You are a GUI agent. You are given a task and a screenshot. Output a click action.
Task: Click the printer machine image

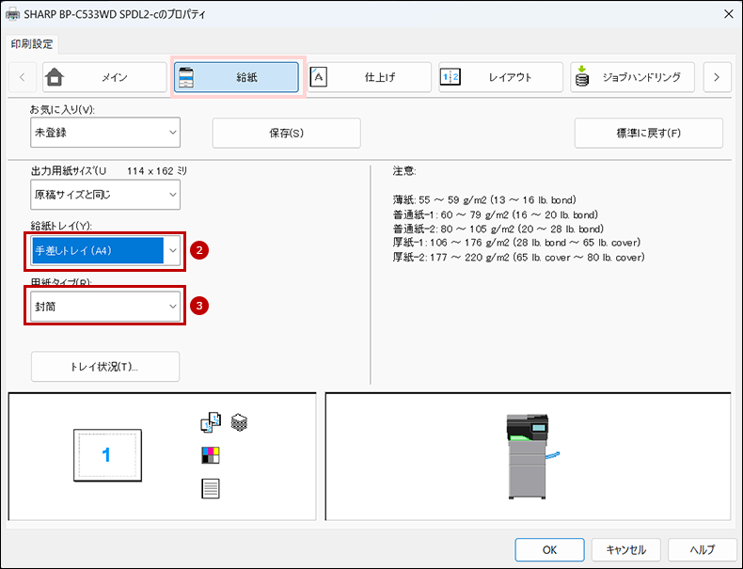tap(532, 456)
